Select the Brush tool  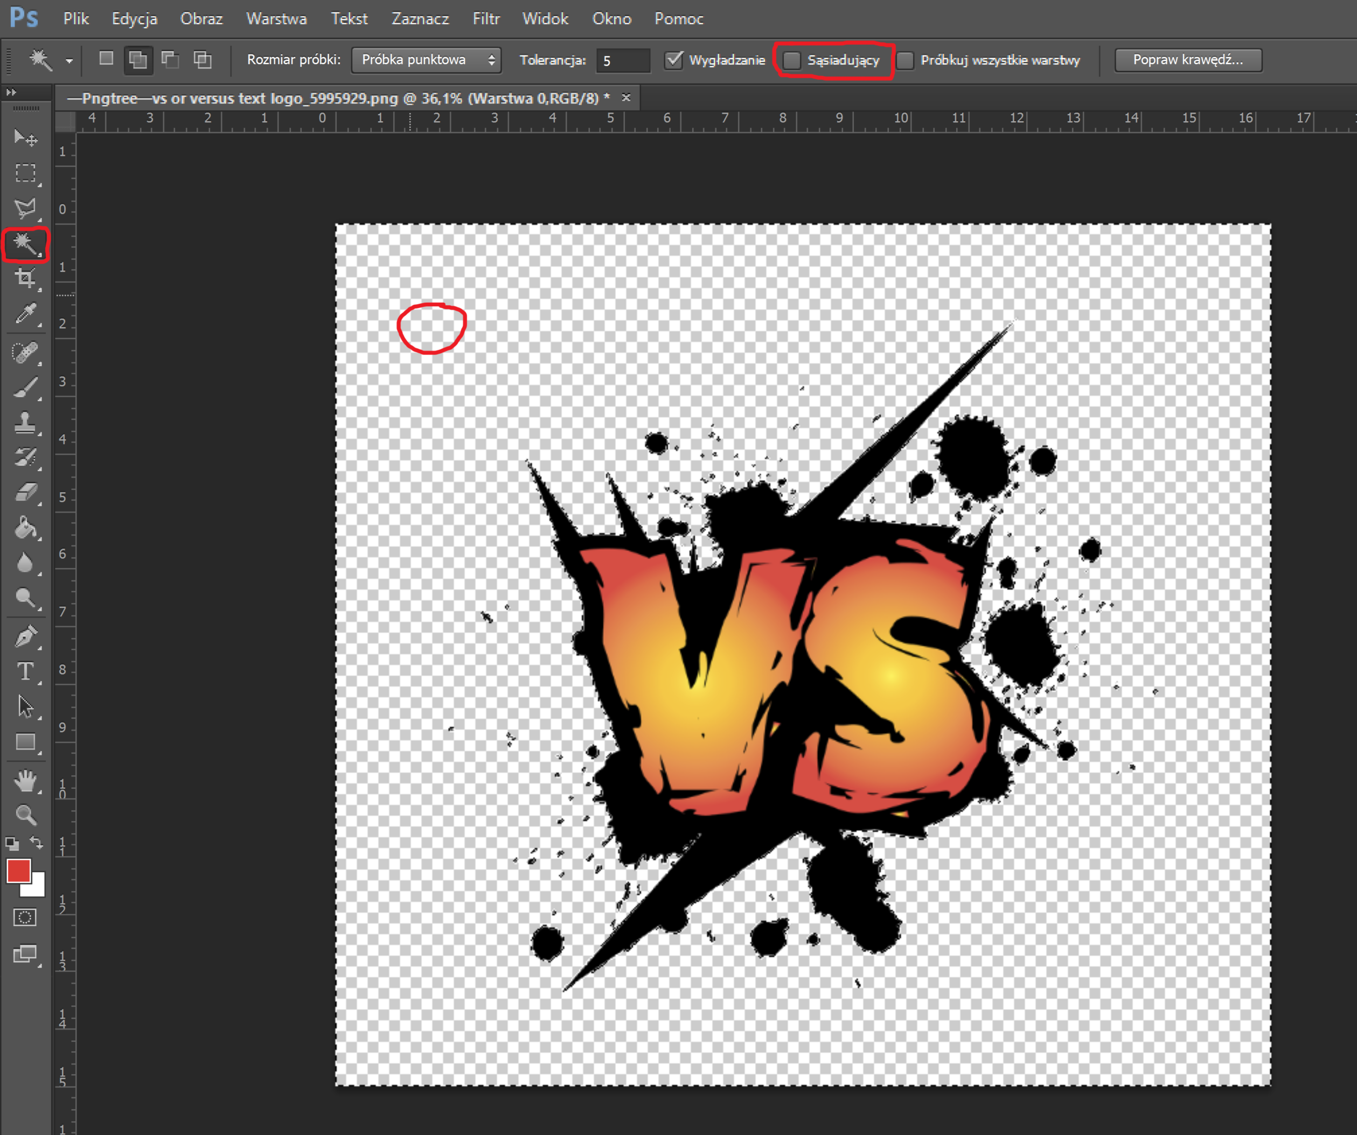(25, 388)
